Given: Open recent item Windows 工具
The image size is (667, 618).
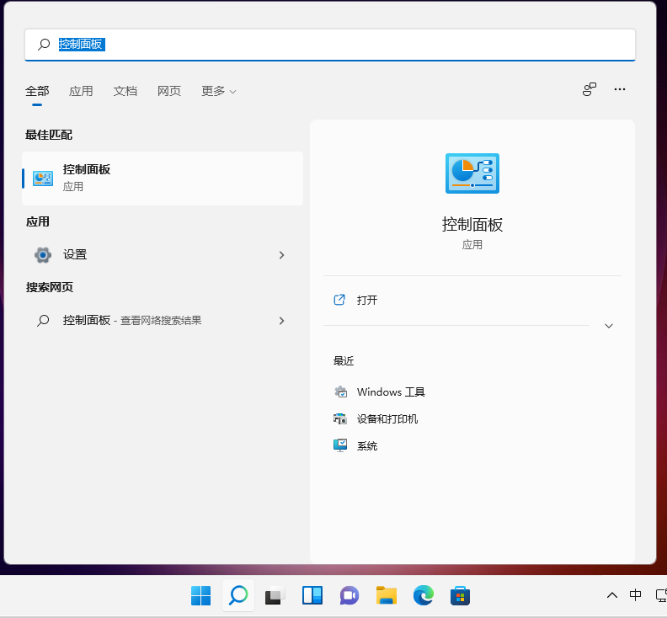Looking at the screenshot, I should 391,392.
